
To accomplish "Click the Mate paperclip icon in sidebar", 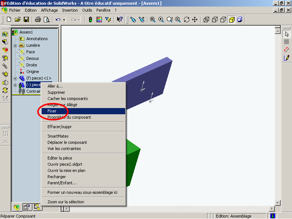I will pyautogui.click(x=5, y=66).
